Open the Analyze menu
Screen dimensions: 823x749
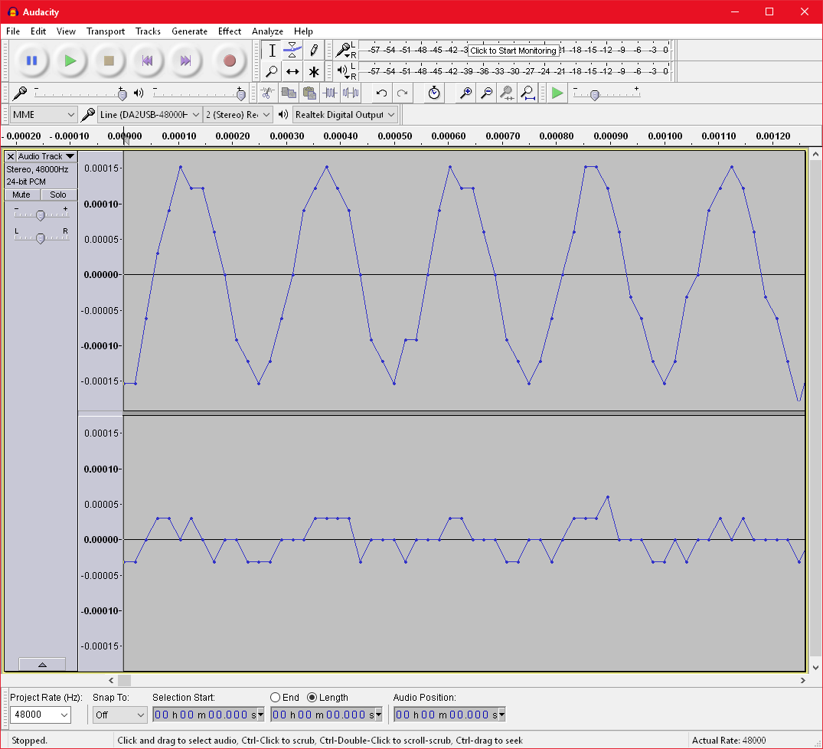(x=267, y=31)
